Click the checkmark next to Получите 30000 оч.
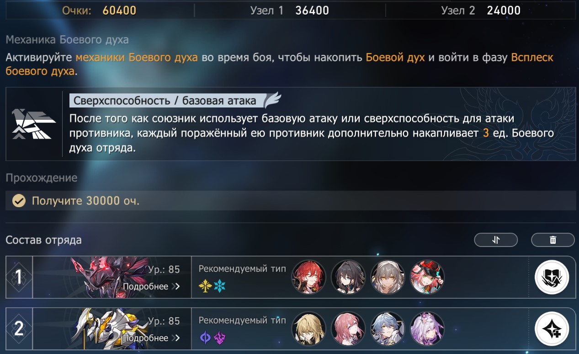This screenshot has height=354, width=579. click(x=18, y=201)
